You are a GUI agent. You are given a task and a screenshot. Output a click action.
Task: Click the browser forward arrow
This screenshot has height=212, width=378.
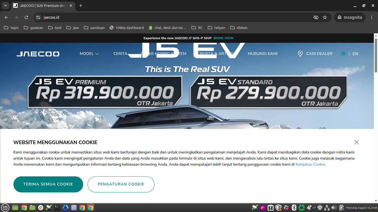point(16,17)
